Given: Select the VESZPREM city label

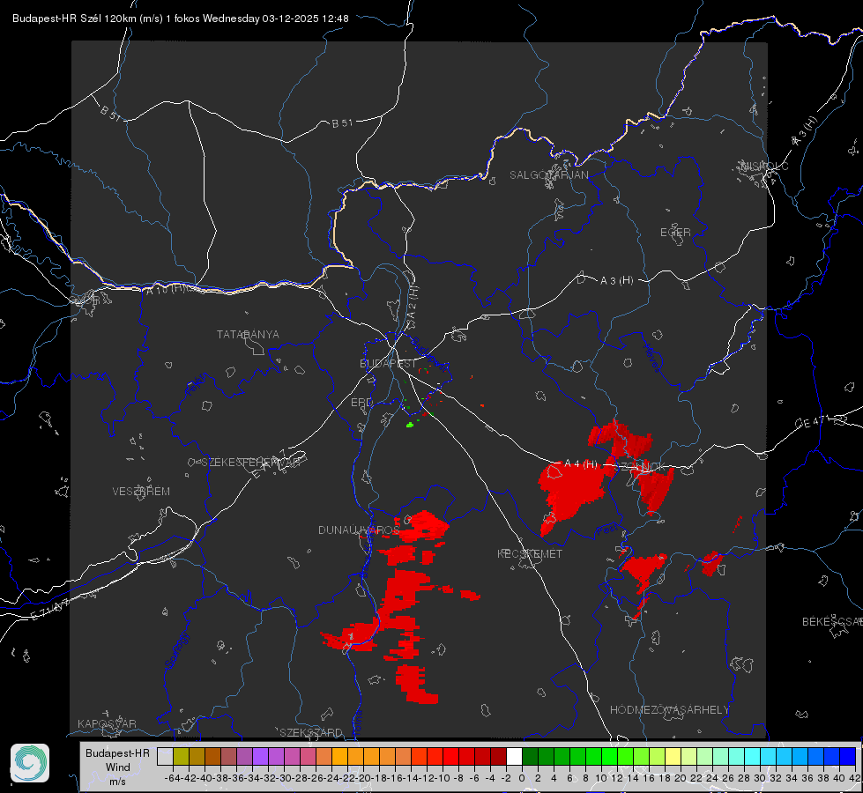Looking at the screenshot, I should (x=141, y=492).
